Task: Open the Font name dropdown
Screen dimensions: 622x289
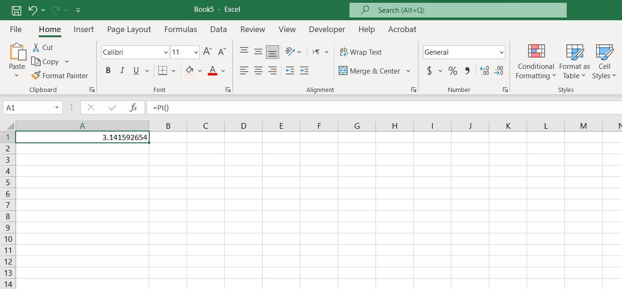Action: (164, 52)
